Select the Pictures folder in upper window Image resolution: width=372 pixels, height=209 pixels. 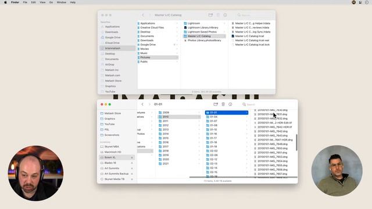coord(158,57)
